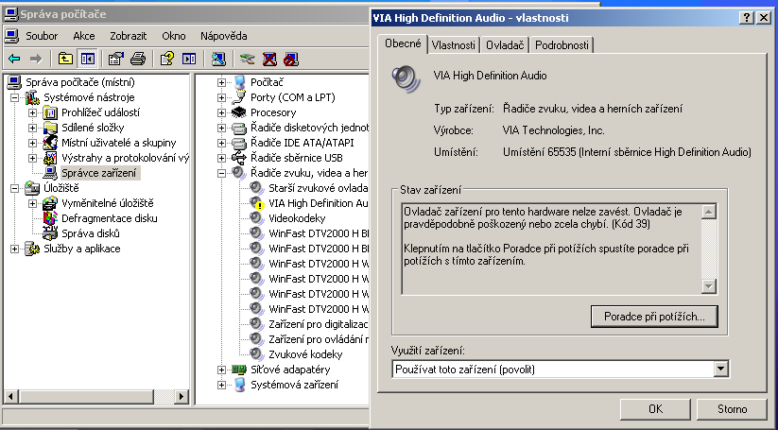
Task: Click the scan for hardware changes icon
Action: [x=218, y=59]
